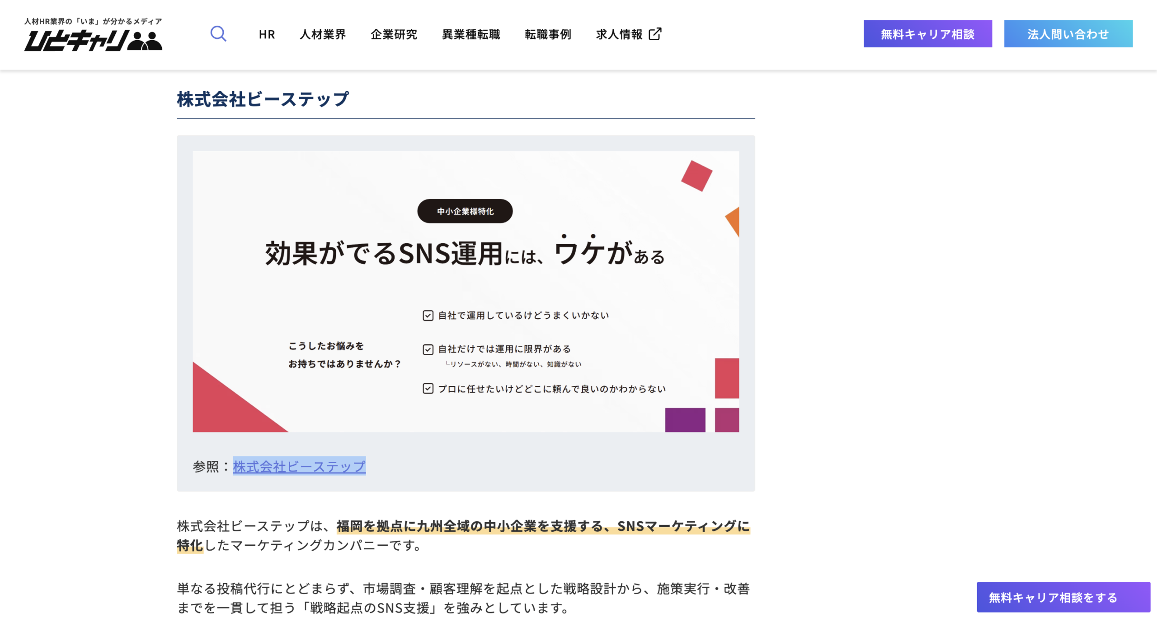Click paragraph starting 単なる投稿代行にとどまらず
This screenshot has height=622, width=1157.
[x=463, y=598]
